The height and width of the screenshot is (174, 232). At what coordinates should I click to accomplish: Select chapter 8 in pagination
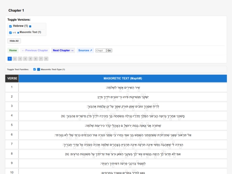pos(46,59)
